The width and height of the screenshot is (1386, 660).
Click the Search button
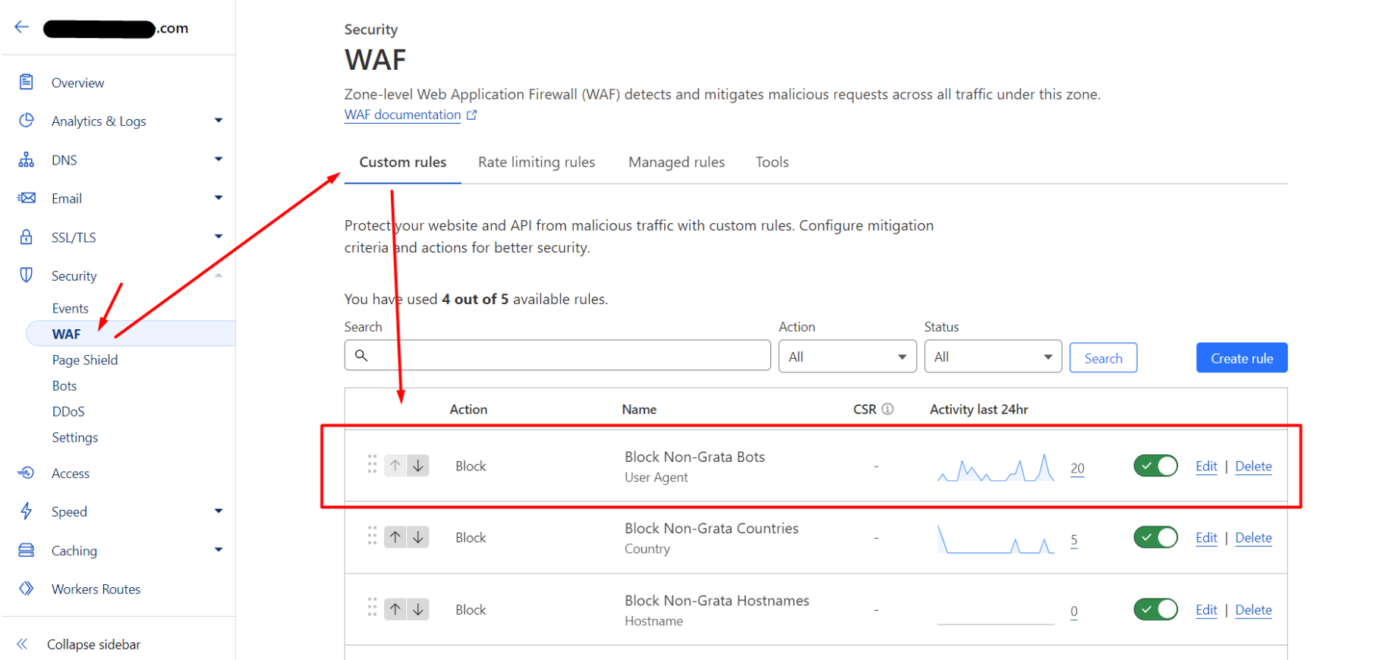pyautogui.click(x=1103, y=358)
